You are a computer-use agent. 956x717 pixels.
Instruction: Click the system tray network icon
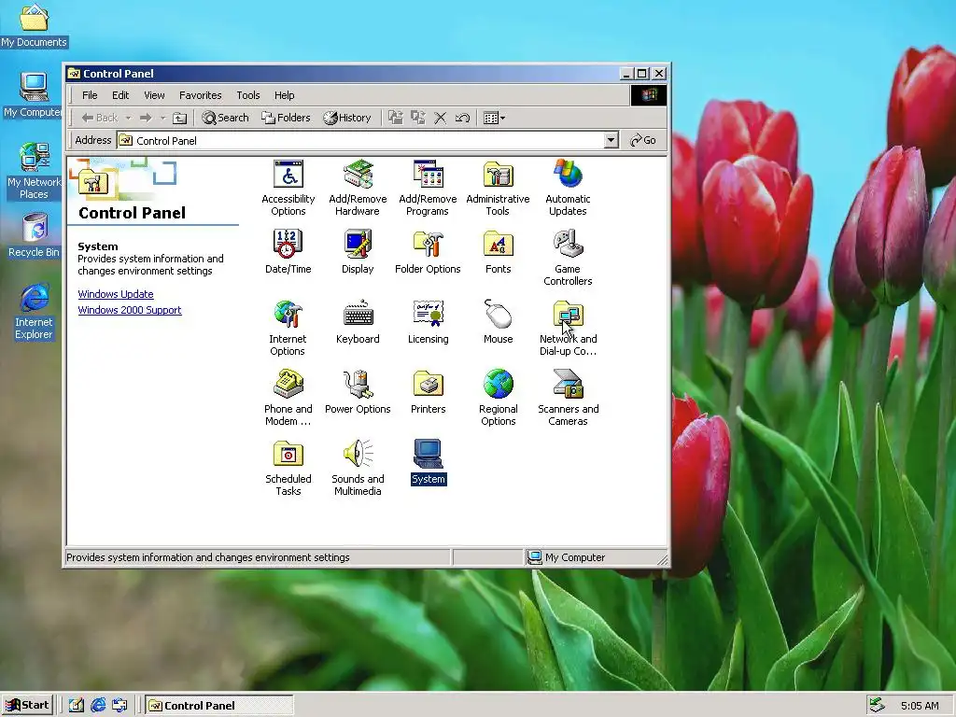[x=877, y=706]
